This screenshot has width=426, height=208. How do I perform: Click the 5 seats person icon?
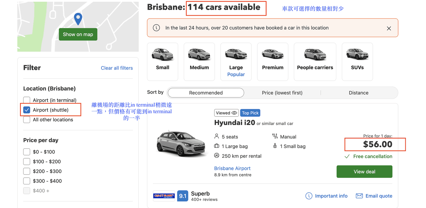coord(217,136)
